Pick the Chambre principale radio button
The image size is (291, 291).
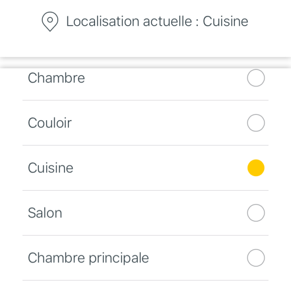(x=256, y=258)
